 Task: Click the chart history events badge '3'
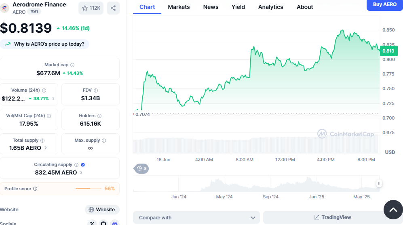coord(141,168)
